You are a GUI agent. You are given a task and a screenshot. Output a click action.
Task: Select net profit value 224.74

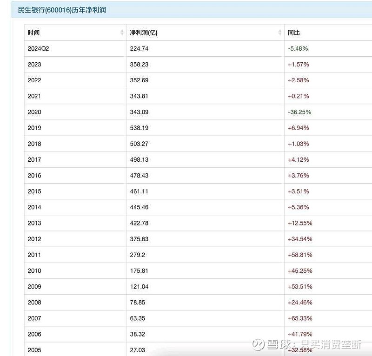click(139, 49)
